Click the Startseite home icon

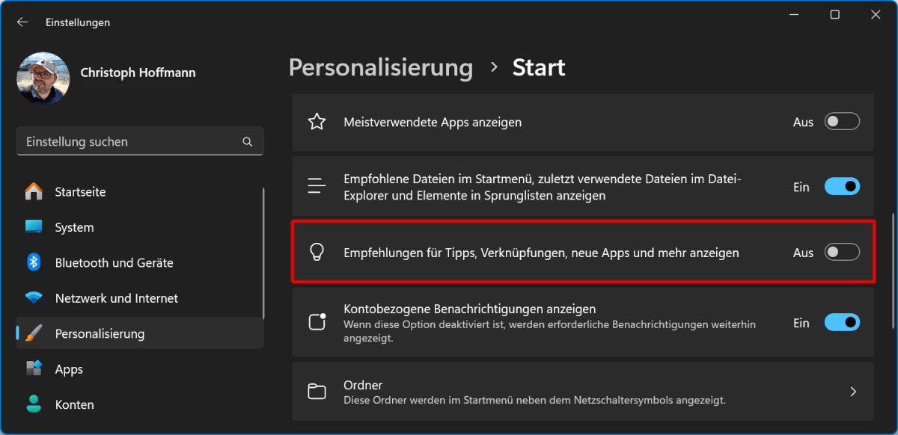[34, 192]
